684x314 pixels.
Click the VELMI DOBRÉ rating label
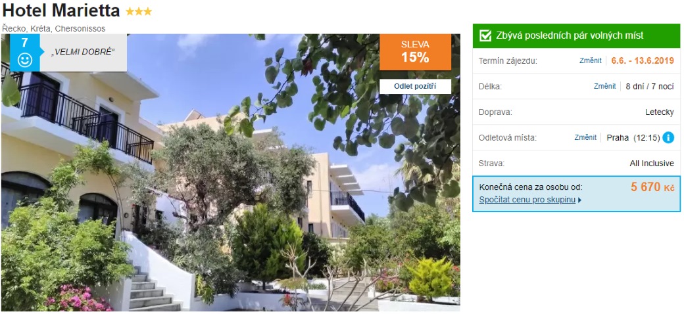tap(83, 53)
